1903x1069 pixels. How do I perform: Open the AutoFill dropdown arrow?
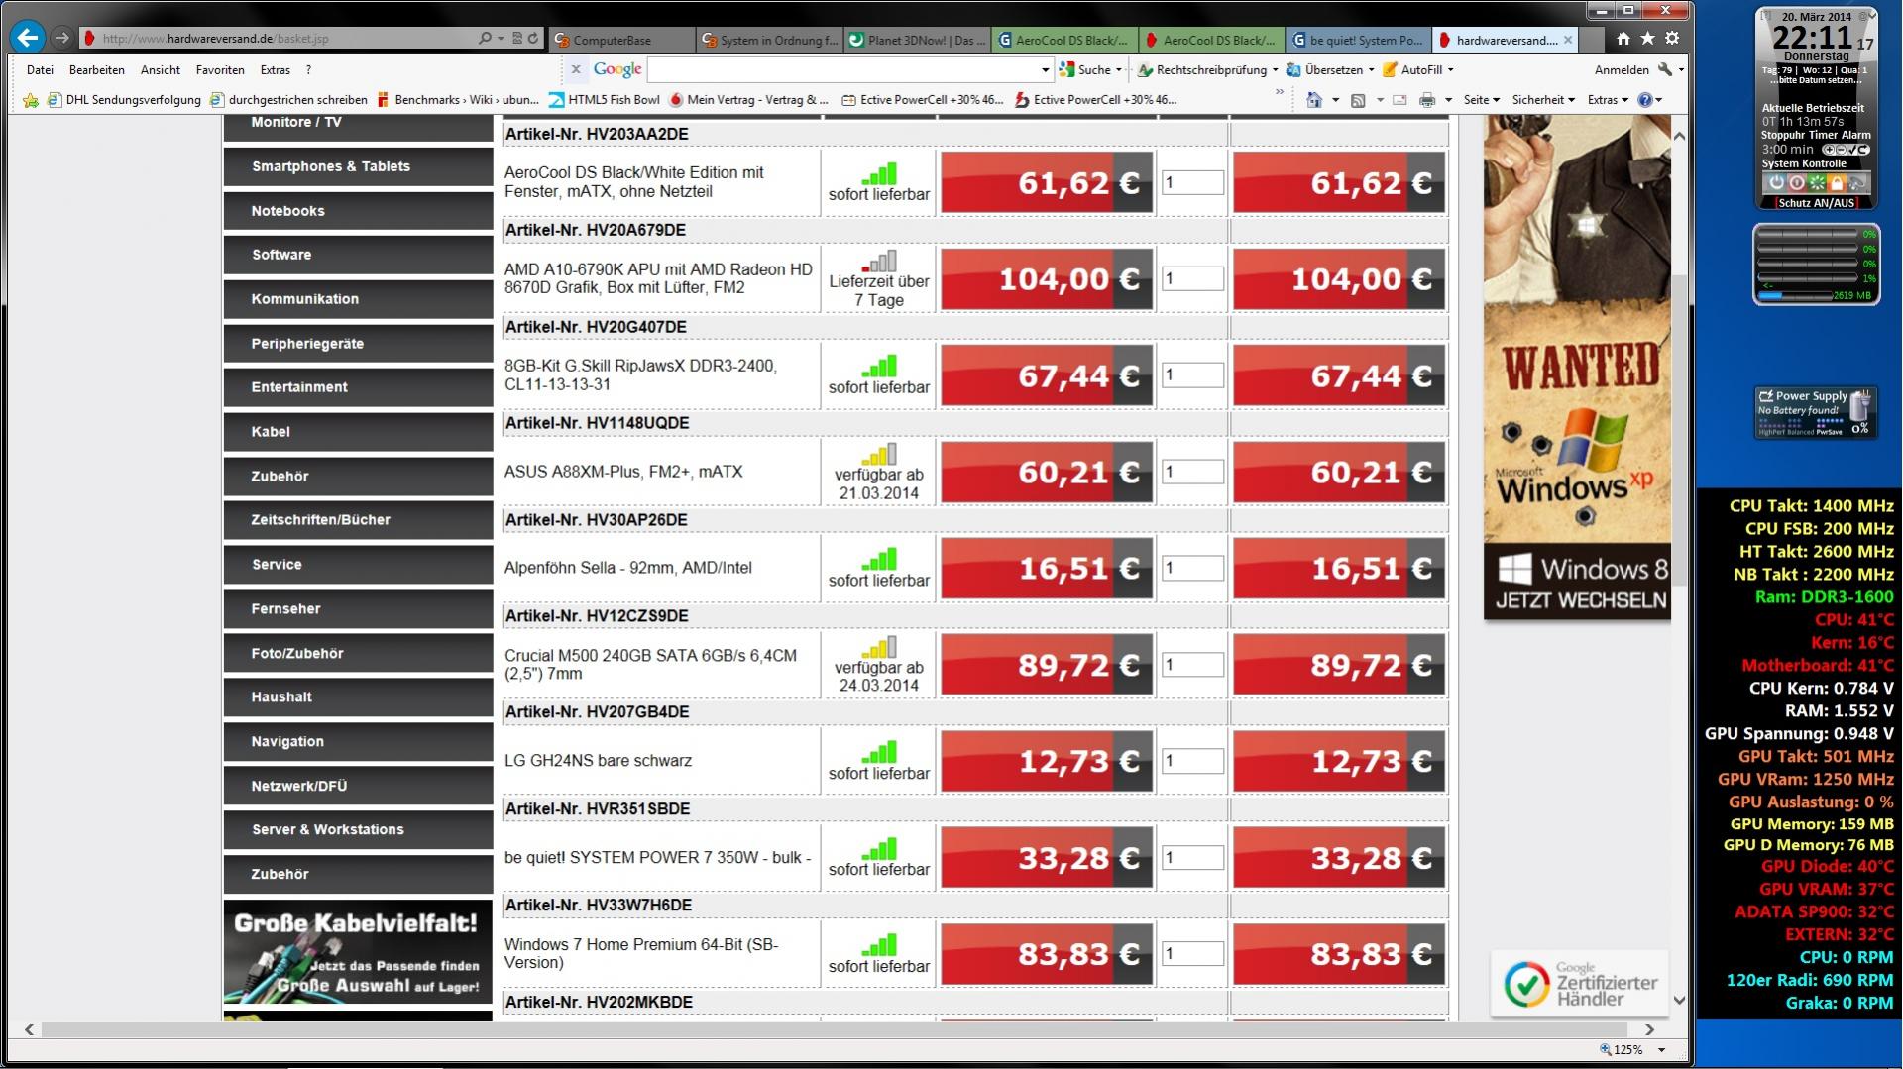(x=1450, y=69)
